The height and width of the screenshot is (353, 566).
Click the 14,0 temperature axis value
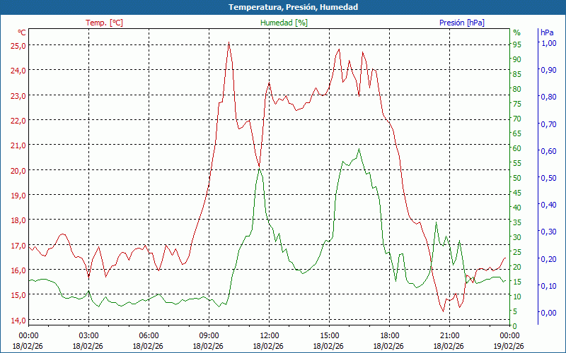point(18,320)
